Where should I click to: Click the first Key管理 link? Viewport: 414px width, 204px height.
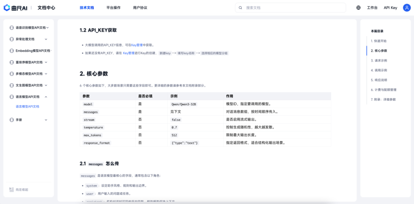click(137, 45)
